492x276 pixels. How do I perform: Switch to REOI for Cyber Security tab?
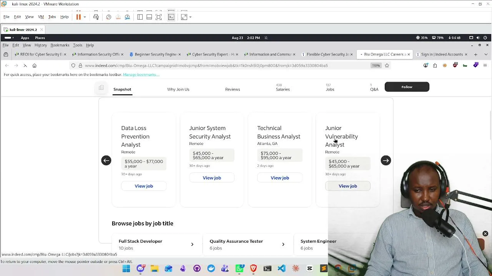tap(40, 54)
